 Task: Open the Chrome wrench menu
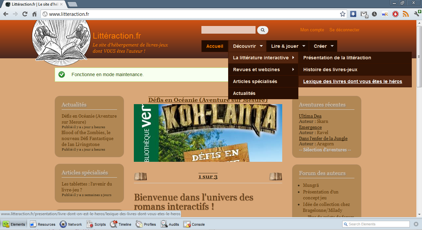416,14
